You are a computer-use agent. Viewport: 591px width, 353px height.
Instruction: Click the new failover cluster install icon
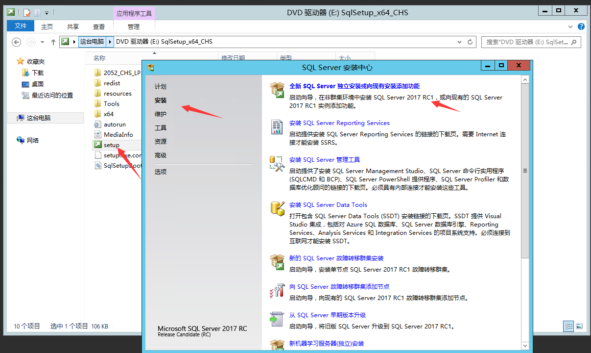pyautogui.click(x=277, y=262)
